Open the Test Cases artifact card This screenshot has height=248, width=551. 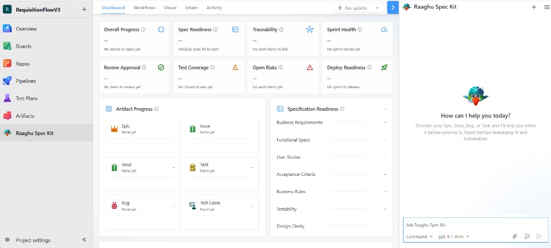tap(221, 212)
